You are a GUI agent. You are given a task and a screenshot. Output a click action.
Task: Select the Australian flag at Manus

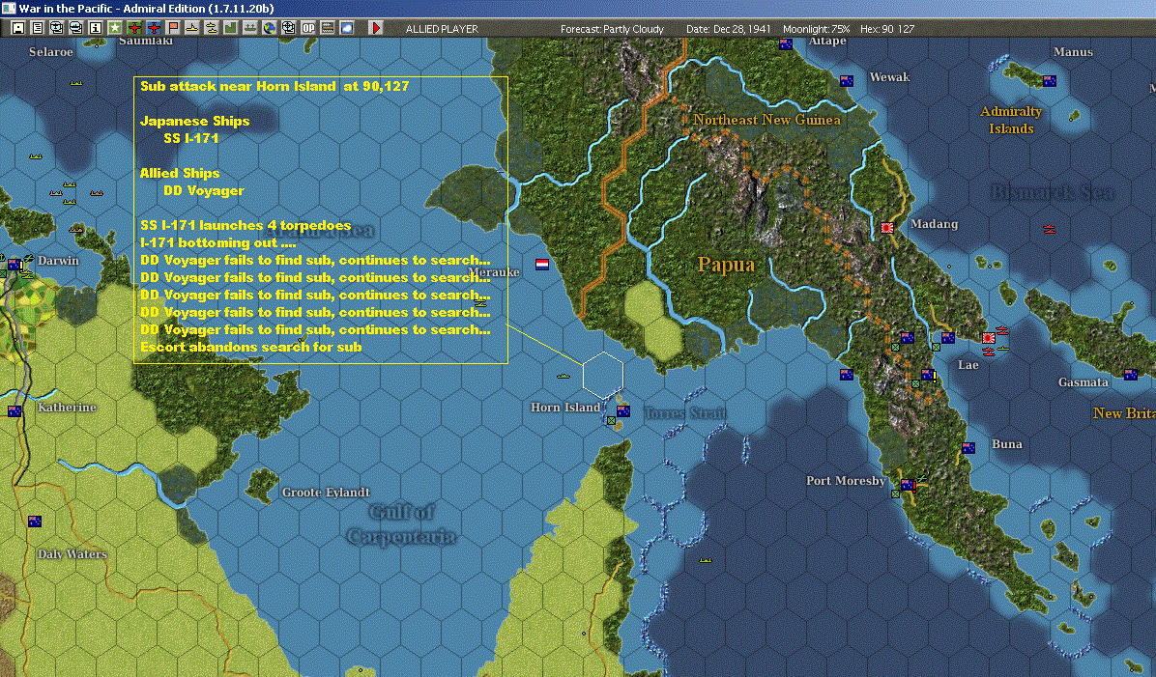coord(1050,81)
